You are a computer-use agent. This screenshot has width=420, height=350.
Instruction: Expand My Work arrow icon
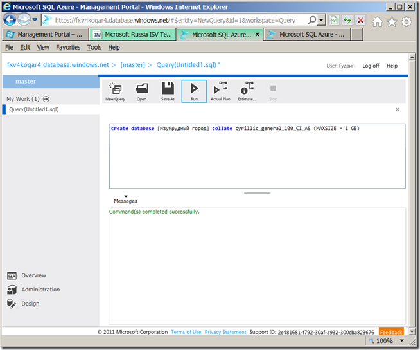coord(46,99)
